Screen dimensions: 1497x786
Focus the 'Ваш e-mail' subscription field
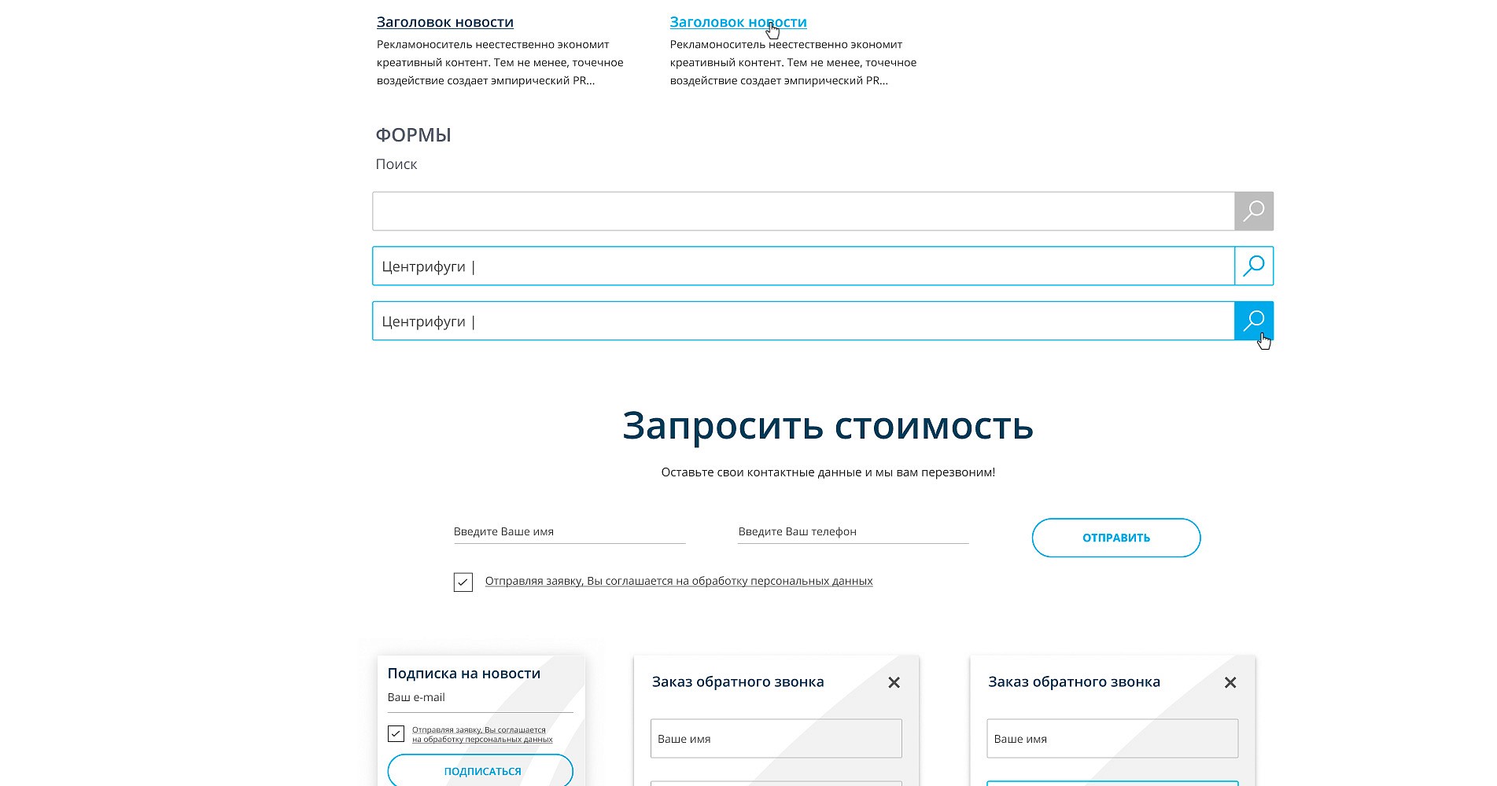[480, 698]
